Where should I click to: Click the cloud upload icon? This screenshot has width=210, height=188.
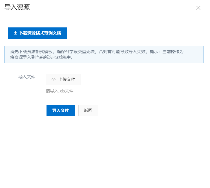54,79
